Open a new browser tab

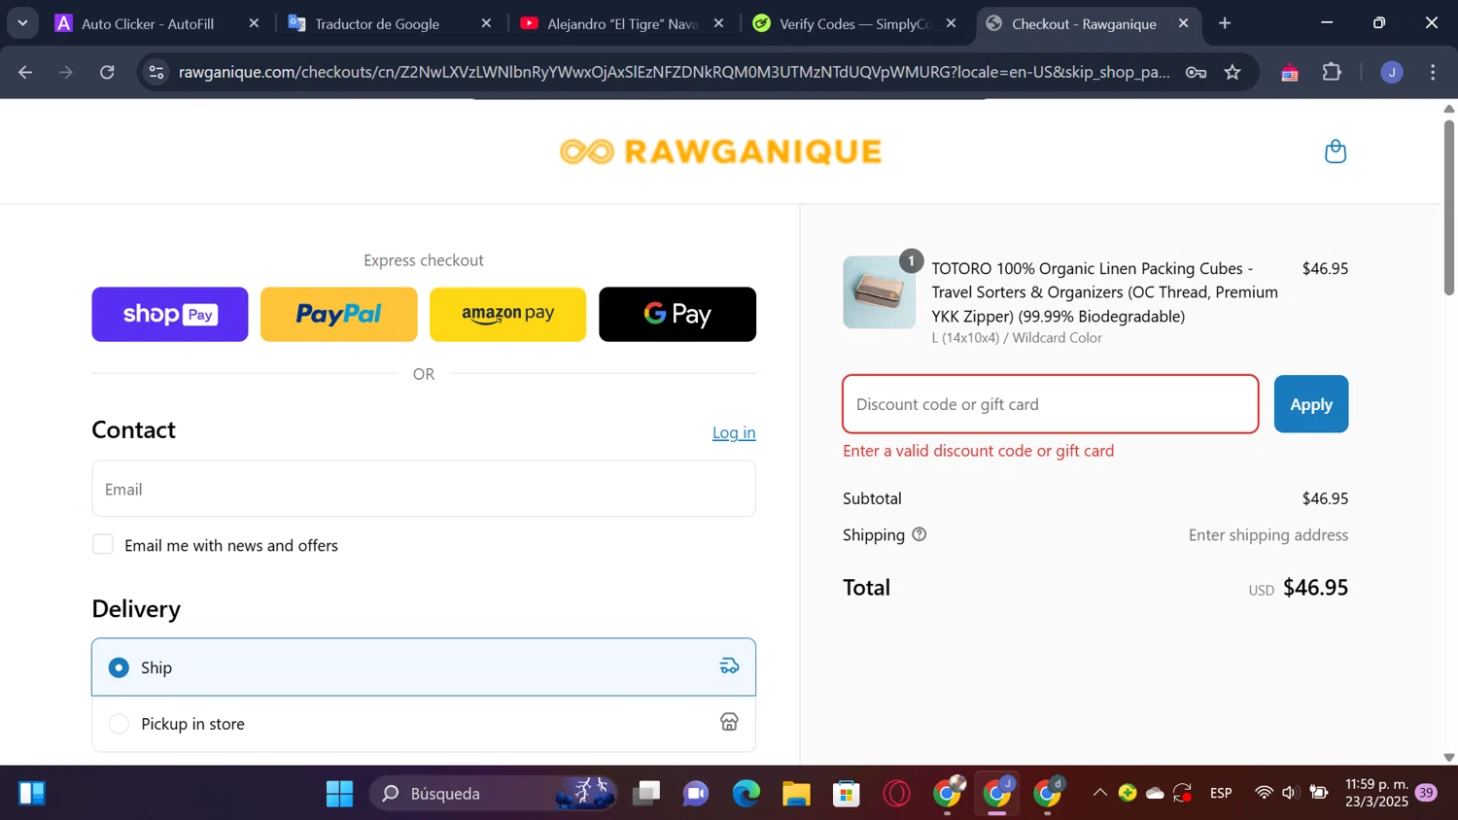coord(1225,23)
